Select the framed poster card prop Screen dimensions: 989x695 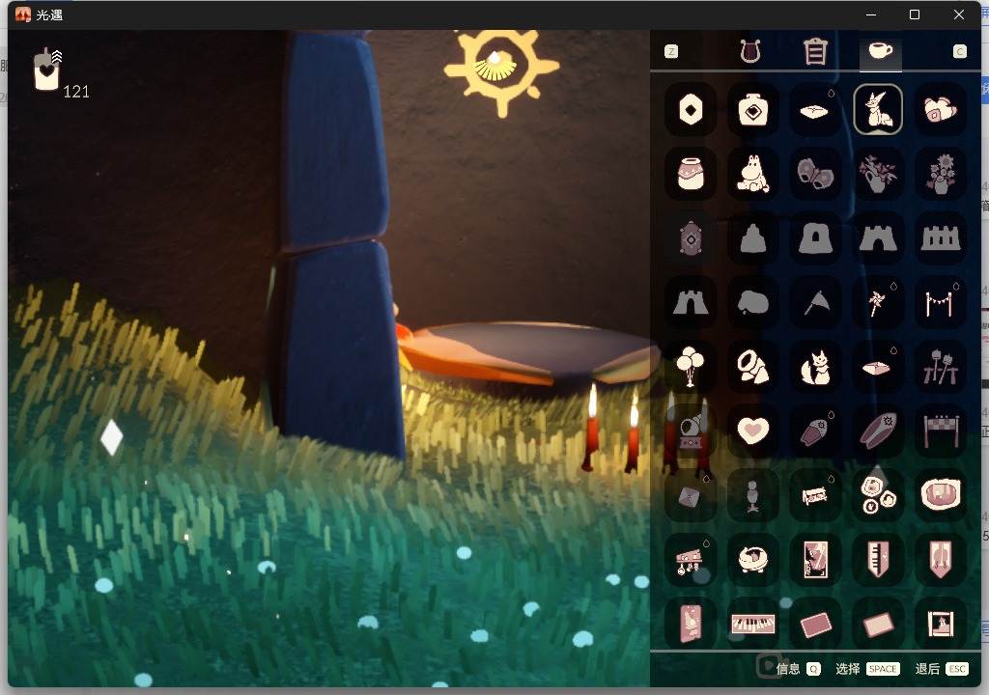click(x=815, y=560)
